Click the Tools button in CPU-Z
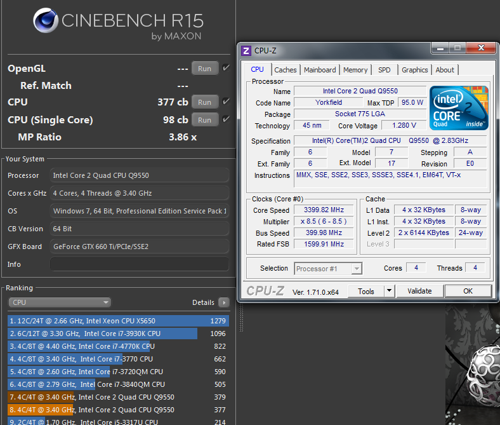Screen dimensions: 500x425 point(366,291)
